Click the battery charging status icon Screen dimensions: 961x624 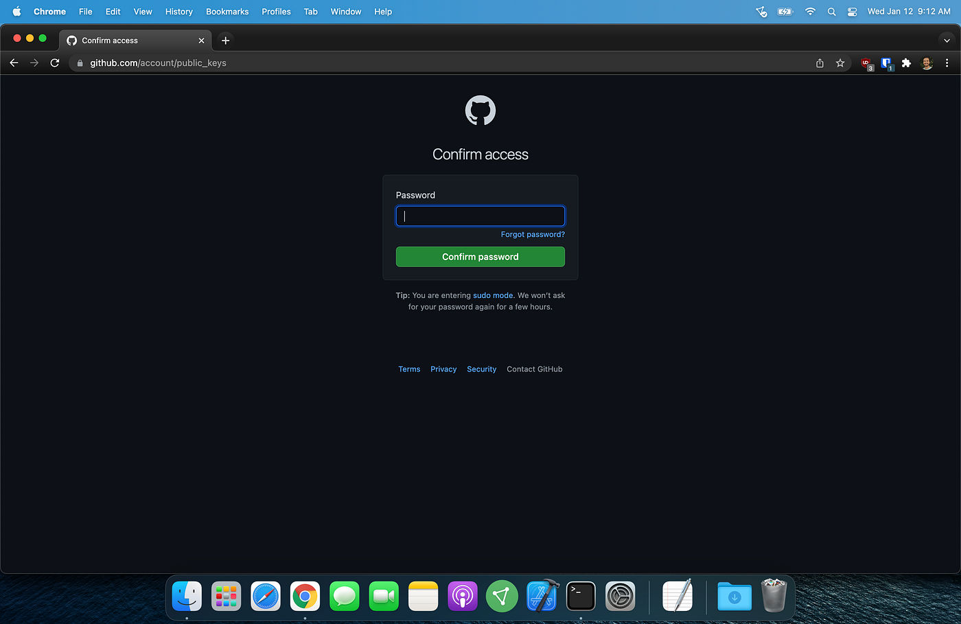click(x=785, y=12)
